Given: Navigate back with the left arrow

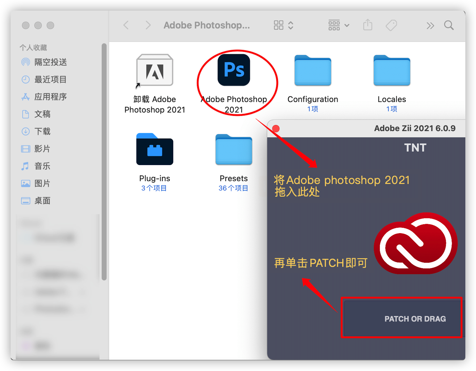Looking at the screenshot, I should (x=126, y=25).
